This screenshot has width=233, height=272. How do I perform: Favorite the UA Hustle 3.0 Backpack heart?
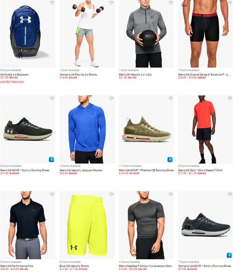[52, 3]
